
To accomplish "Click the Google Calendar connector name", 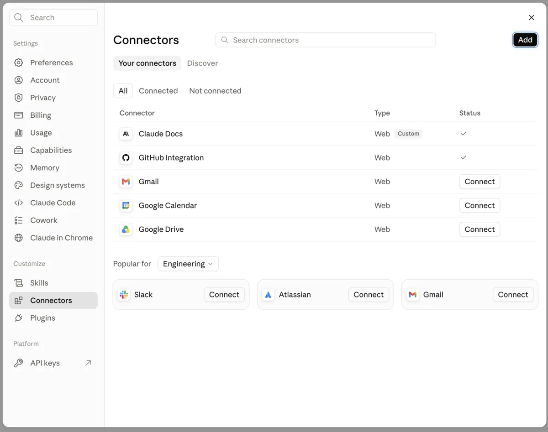I will (168, 206).
